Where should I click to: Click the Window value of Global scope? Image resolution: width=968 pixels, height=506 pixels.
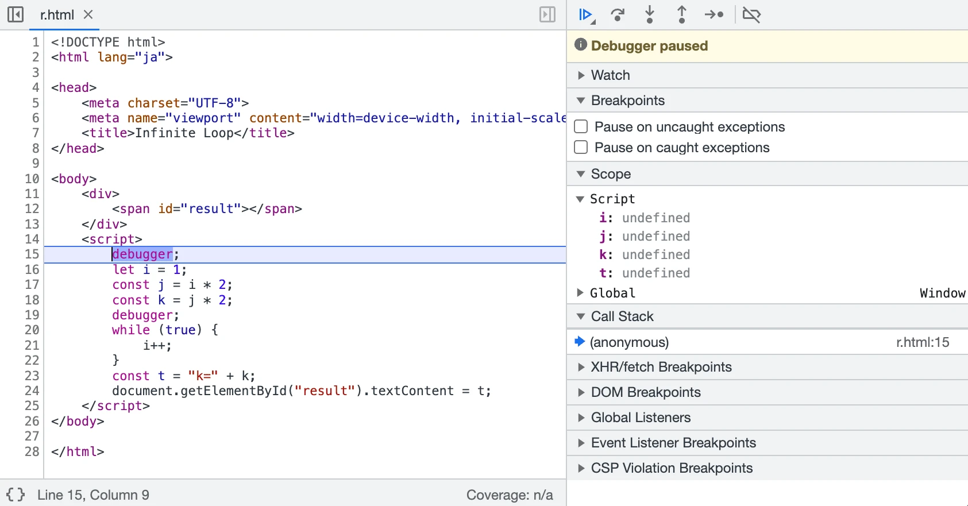pyautogui.click(x=942, y=293)
